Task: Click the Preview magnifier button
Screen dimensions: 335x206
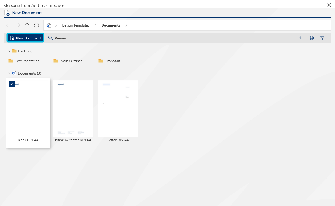Action: pos(58,38)
